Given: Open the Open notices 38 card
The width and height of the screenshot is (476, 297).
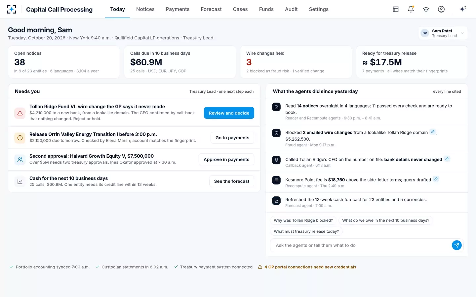Looking at the screenshot, I should [64, 62].
